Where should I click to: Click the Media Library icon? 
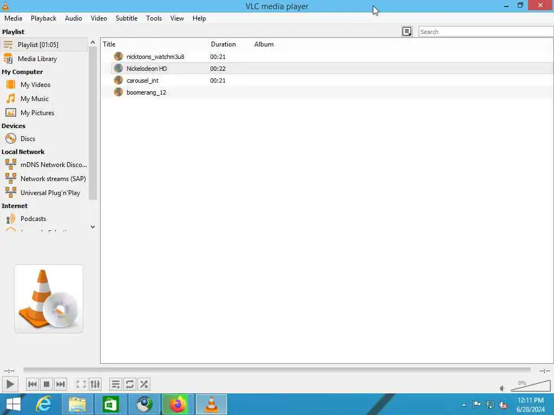(8, 58)
